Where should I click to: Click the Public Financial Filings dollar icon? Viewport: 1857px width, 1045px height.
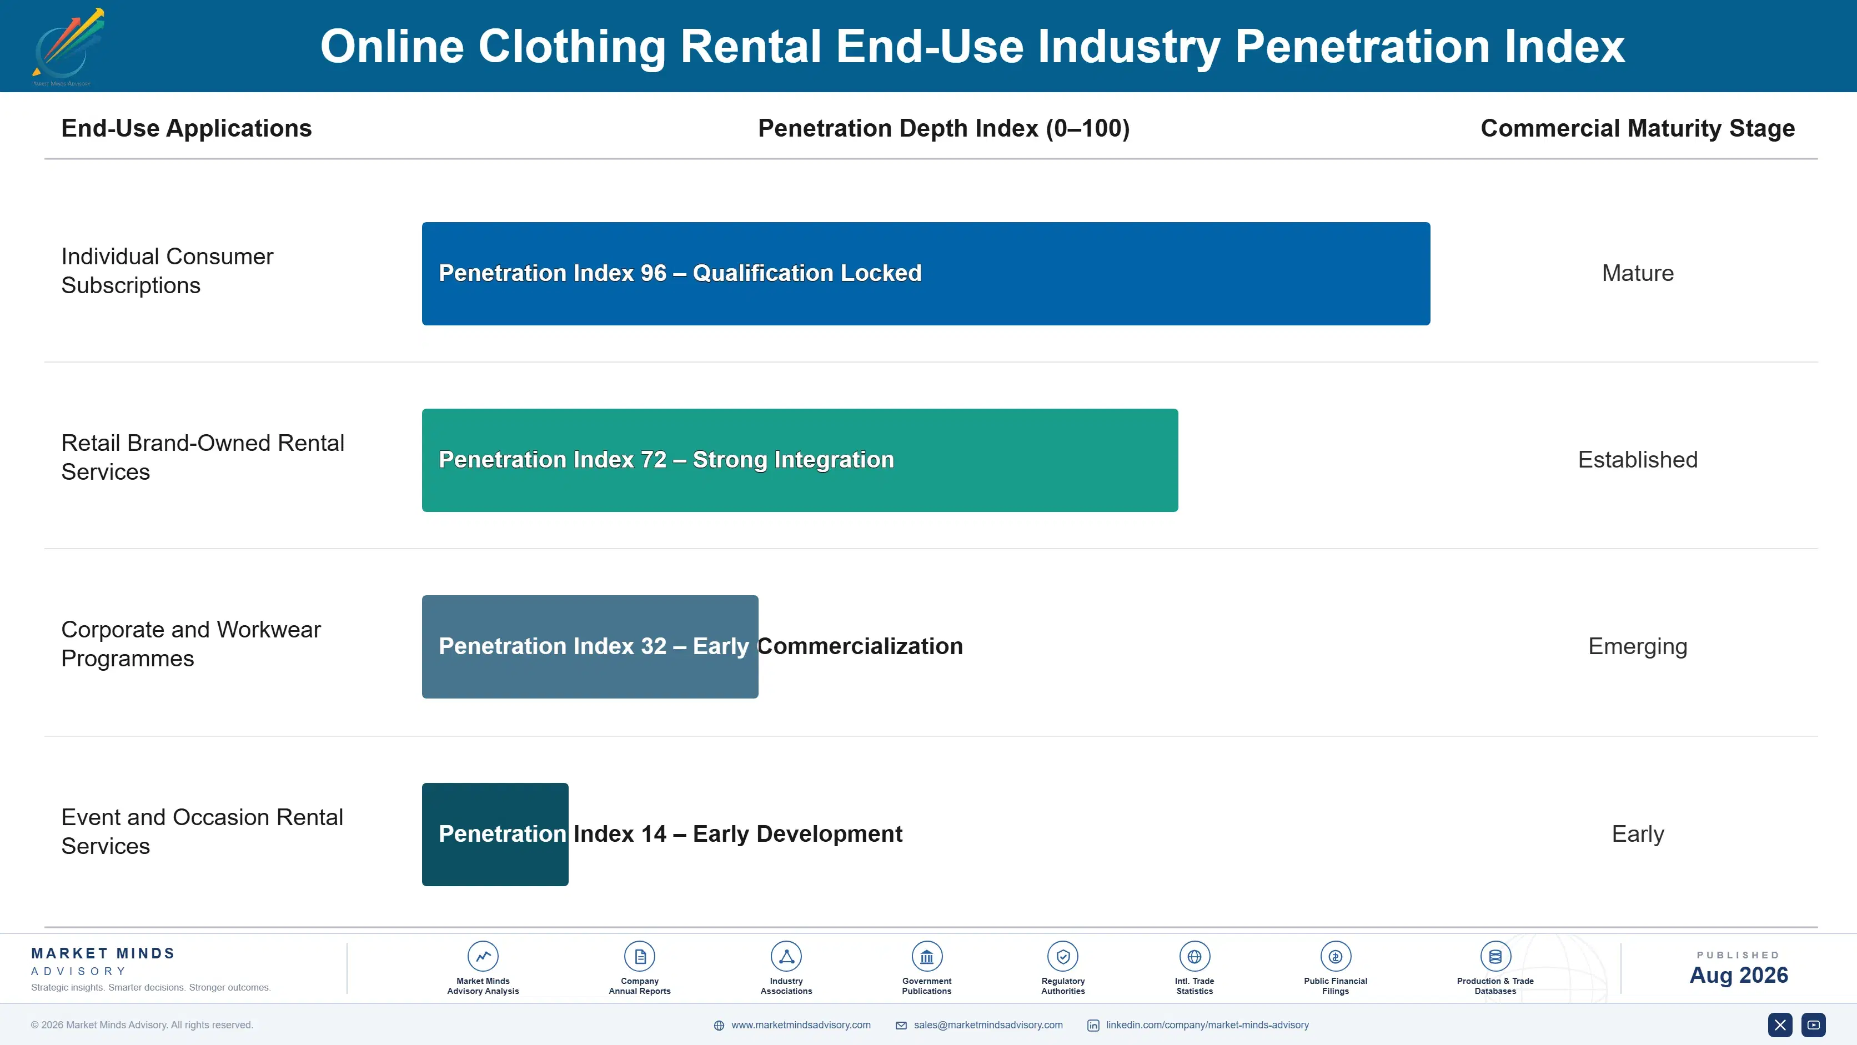click(x=1335, y=956)
